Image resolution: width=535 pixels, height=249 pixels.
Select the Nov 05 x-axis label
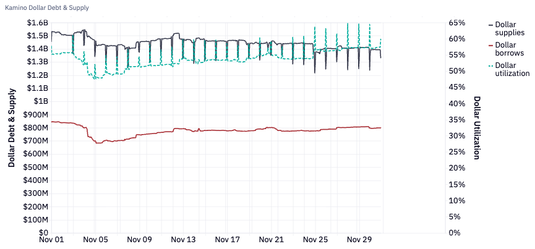click(95, 240)
